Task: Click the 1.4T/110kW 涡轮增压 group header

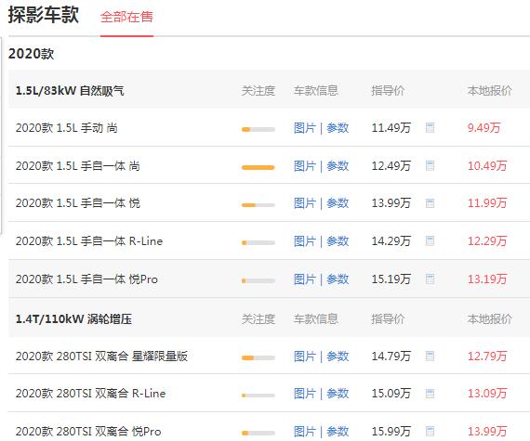Action: tap(73, 318)
